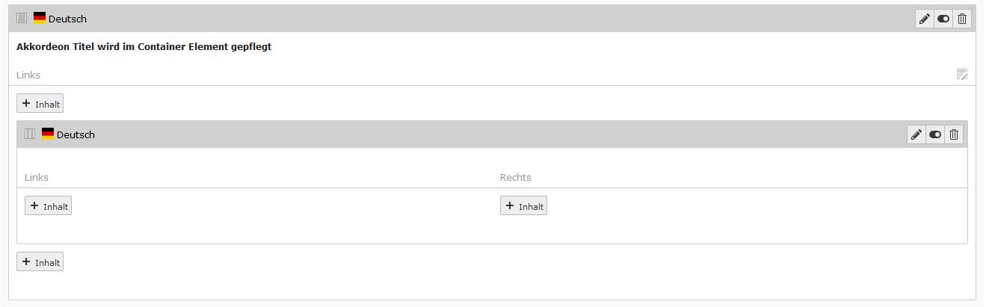Click the nested element's column-layout type icon
The height and width of the screenshot is (307, 995).
coord(30,134)
